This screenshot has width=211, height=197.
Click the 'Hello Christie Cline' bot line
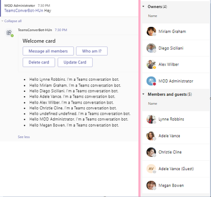73,108
